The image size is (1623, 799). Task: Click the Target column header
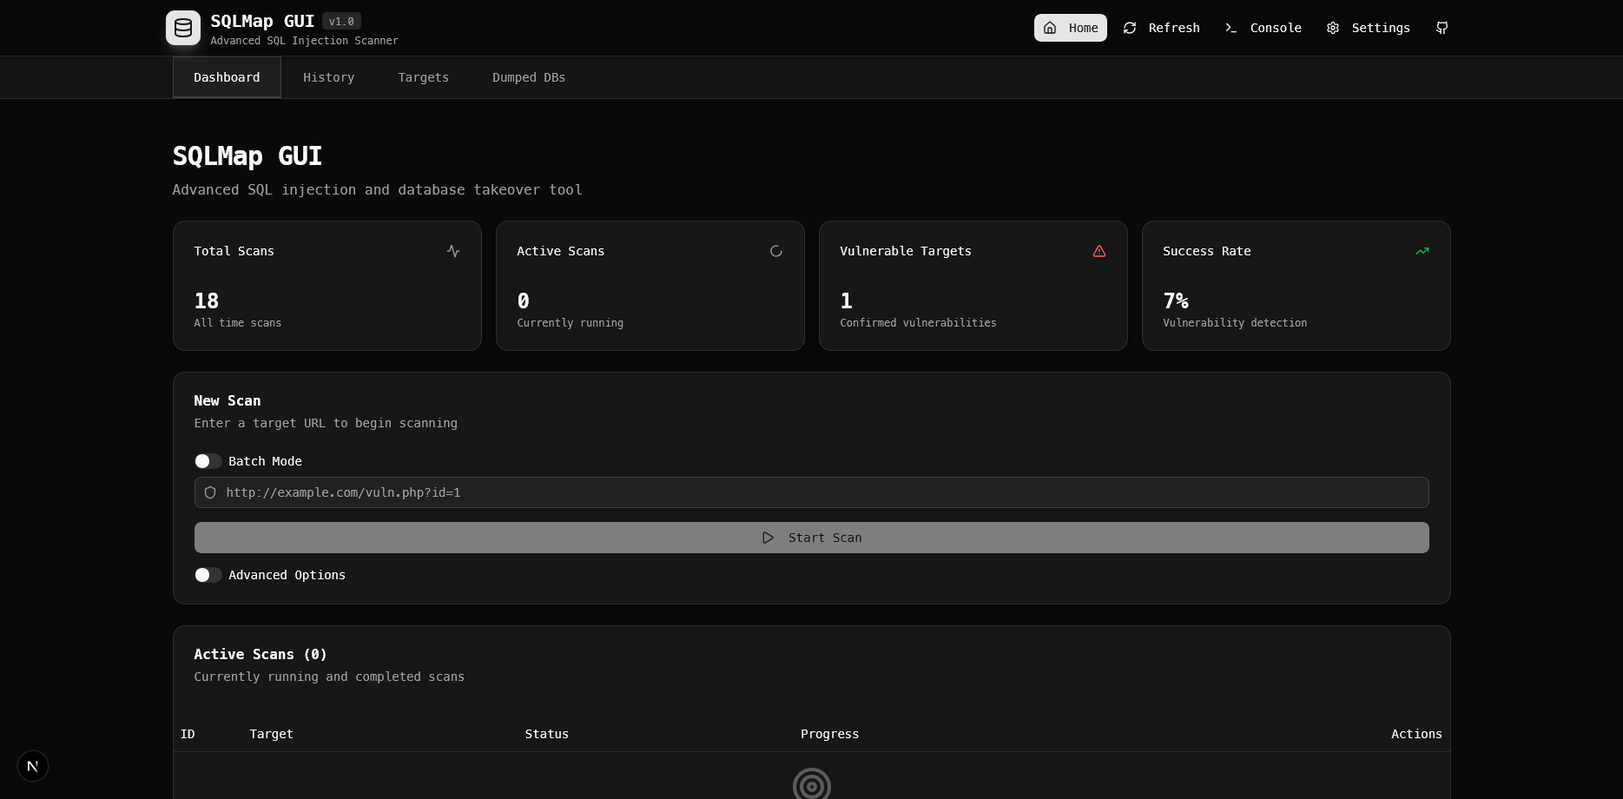pyautogui.click(x=272, y=734)
